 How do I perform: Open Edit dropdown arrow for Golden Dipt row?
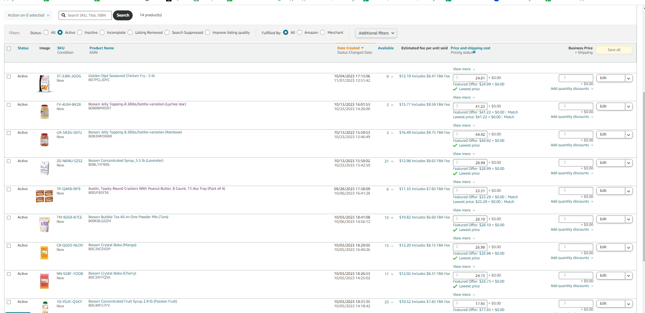[x=629, y=78]
